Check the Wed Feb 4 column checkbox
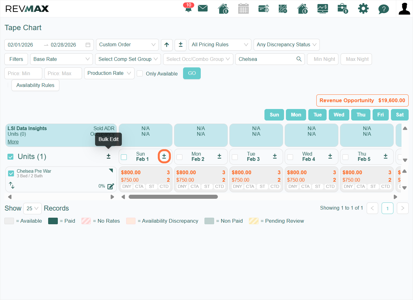413x300 pixels. click(x=290, y=157)
